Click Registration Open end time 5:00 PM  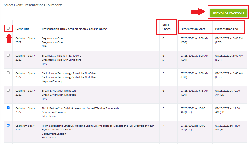click(229, 40)
